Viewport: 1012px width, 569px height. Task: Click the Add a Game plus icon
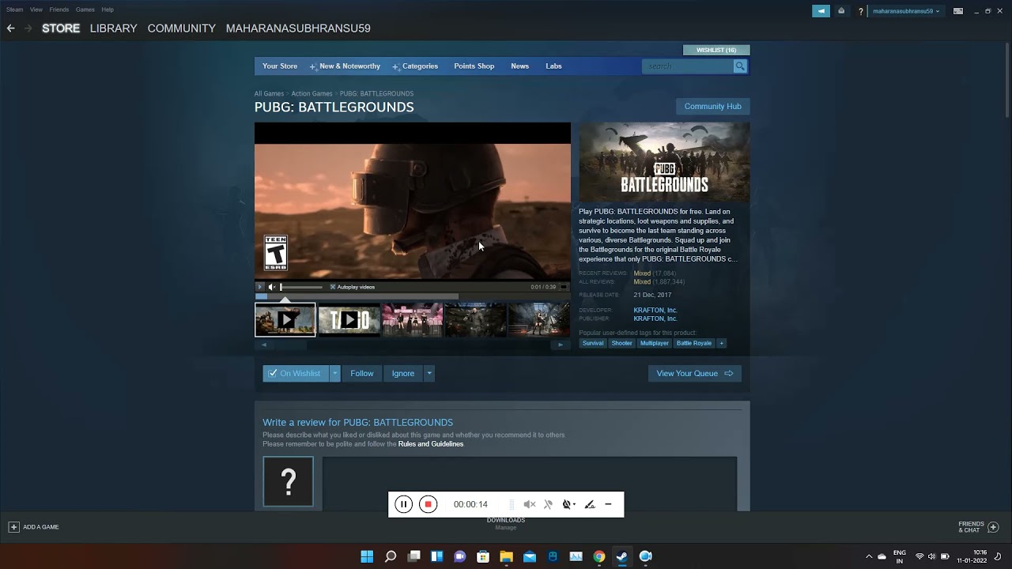click(x=13, y=527)
